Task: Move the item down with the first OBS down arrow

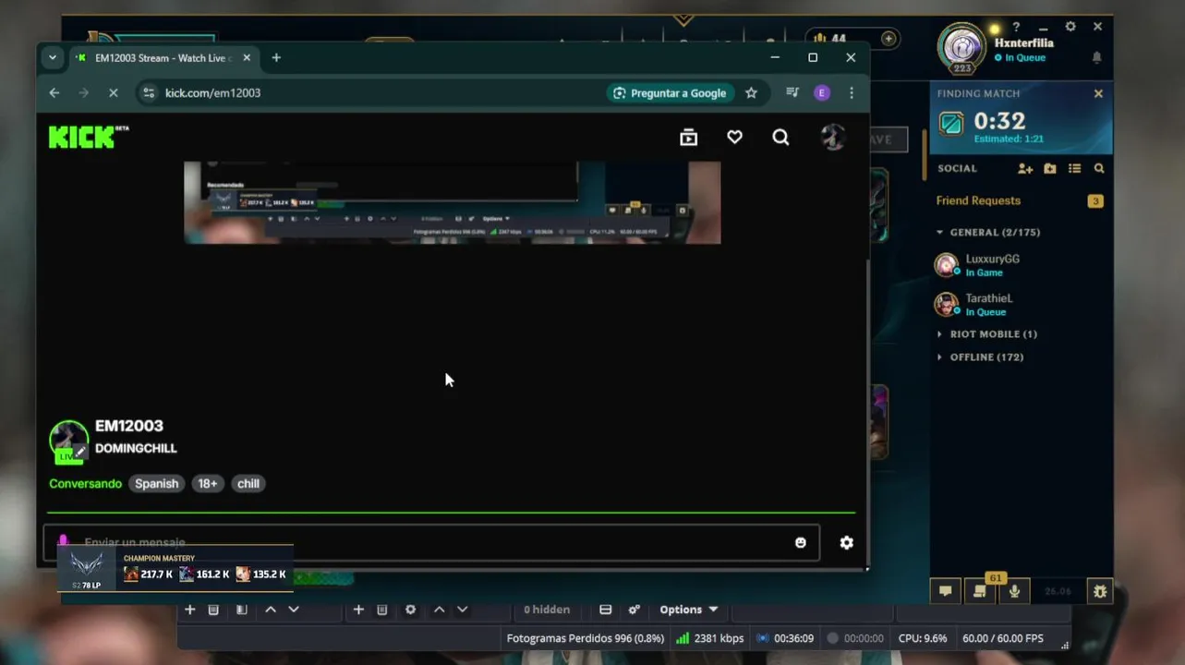Action: (294, 610)
